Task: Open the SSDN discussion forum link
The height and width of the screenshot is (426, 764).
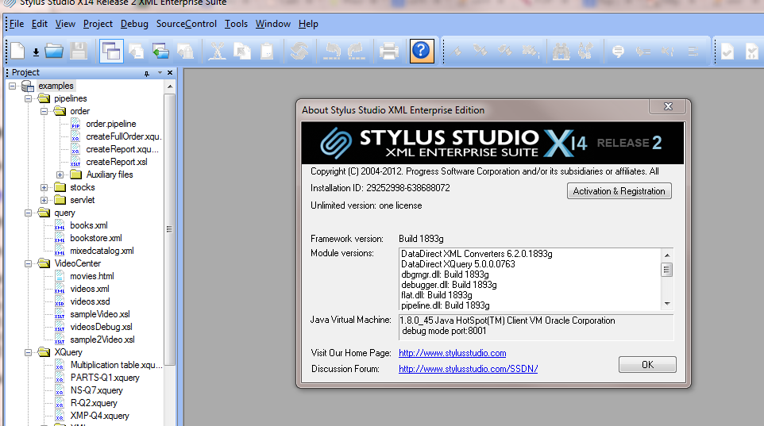Action: click(x=469, y=369)
